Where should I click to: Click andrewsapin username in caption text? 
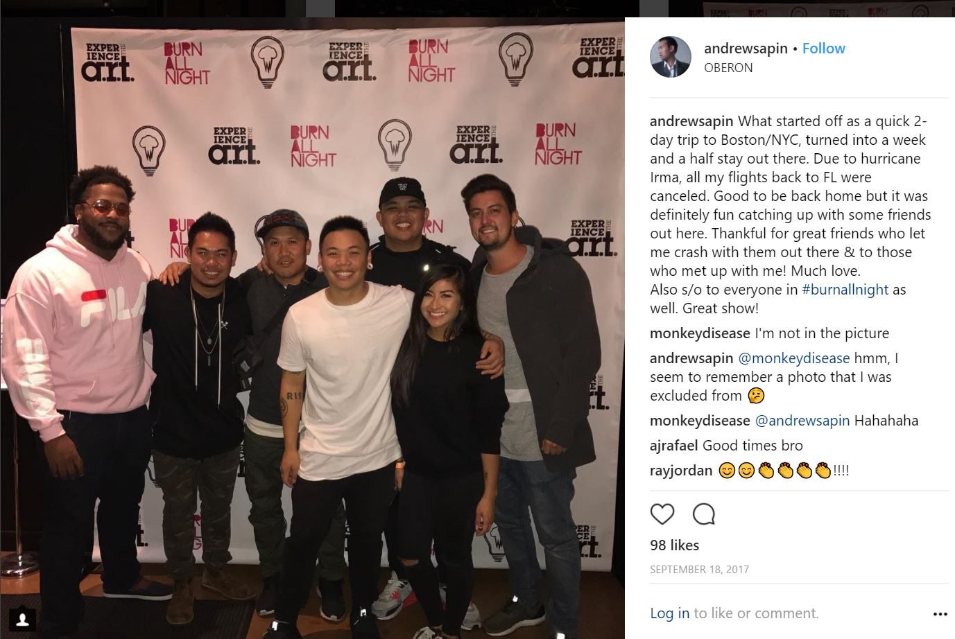tap(691, 121)
